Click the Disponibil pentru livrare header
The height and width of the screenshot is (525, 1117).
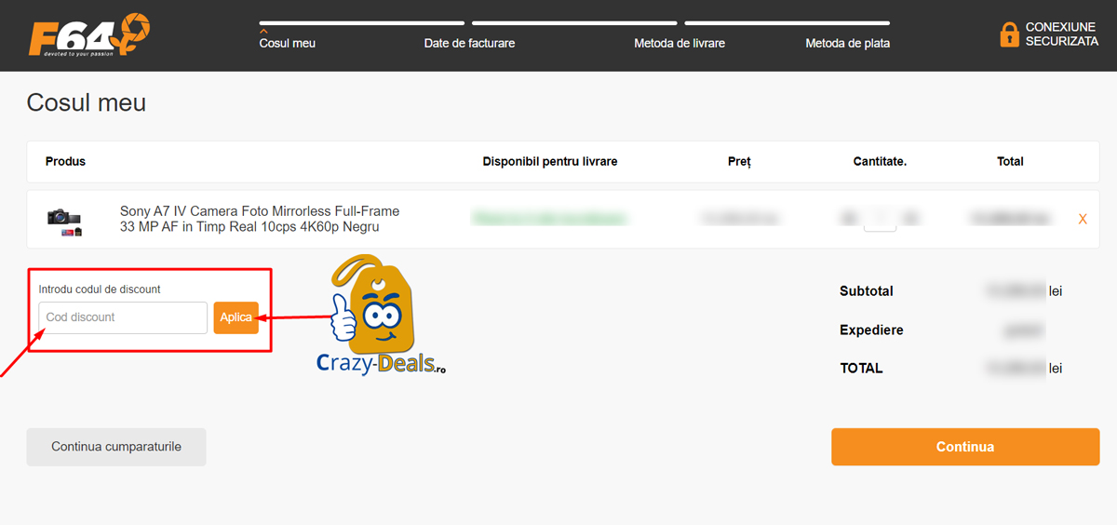pyautogui.click(x=550, y=162)
